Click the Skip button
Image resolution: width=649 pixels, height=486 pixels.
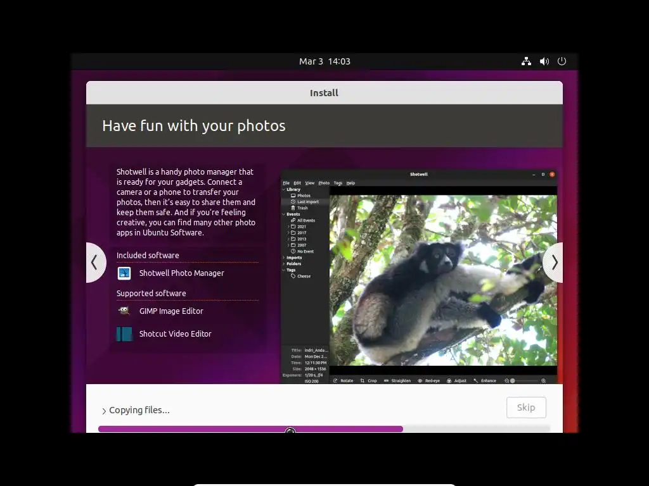[x=526, y=408]
